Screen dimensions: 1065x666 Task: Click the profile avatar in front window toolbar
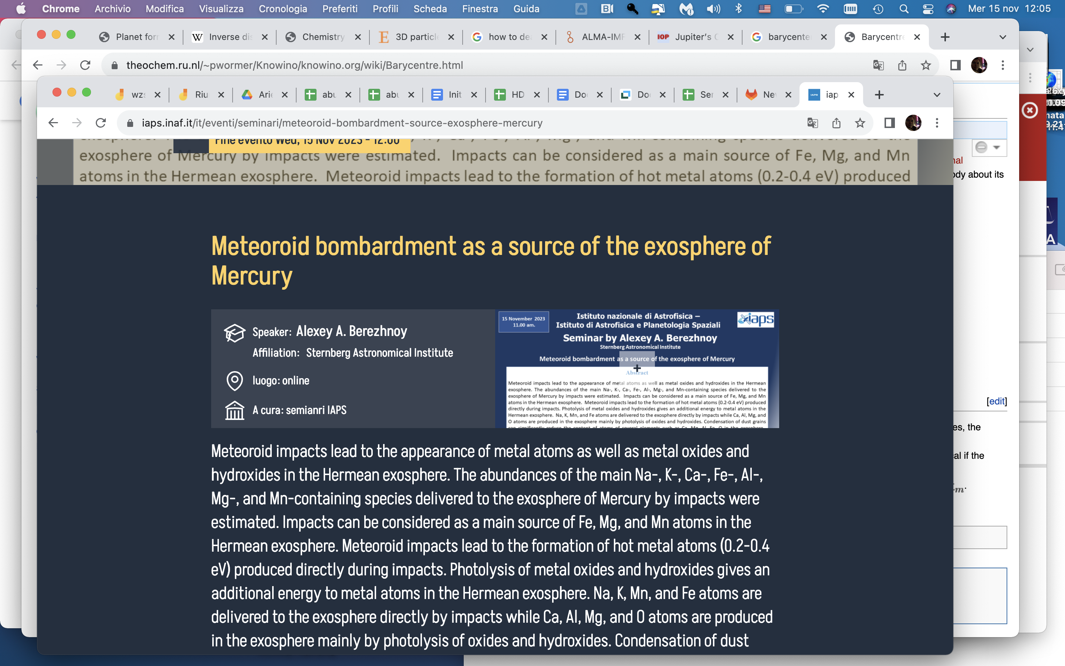point(913,123)
